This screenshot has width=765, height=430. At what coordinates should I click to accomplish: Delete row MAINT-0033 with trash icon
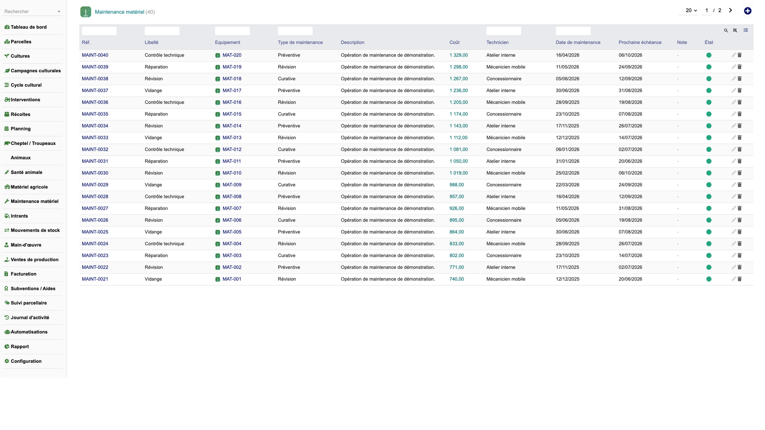pos(739,138)
